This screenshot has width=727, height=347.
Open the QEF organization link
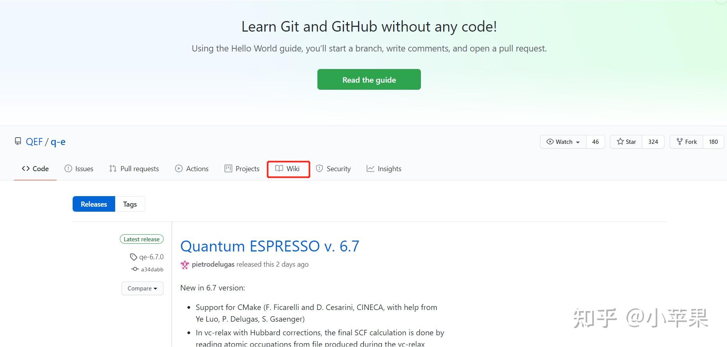[x=34, y=142]
